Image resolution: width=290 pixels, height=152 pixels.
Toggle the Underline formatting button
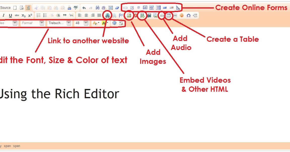pyautogui.click(x=10, y=15)
